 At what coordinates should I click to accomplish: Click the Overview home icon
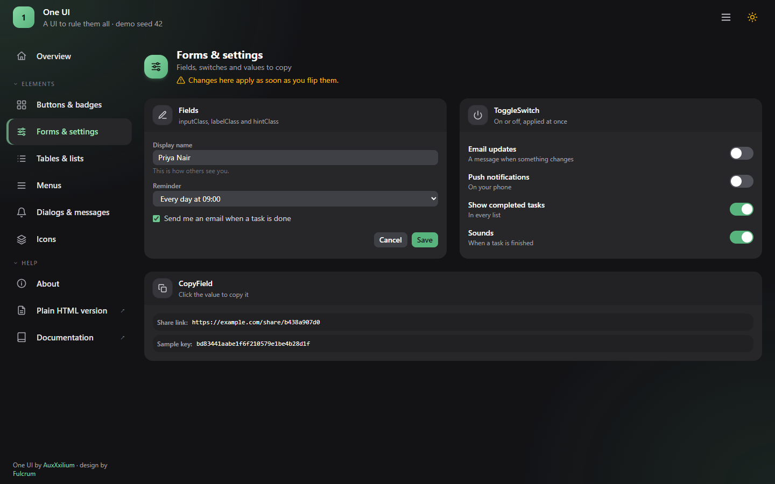(x=22, y=56)
